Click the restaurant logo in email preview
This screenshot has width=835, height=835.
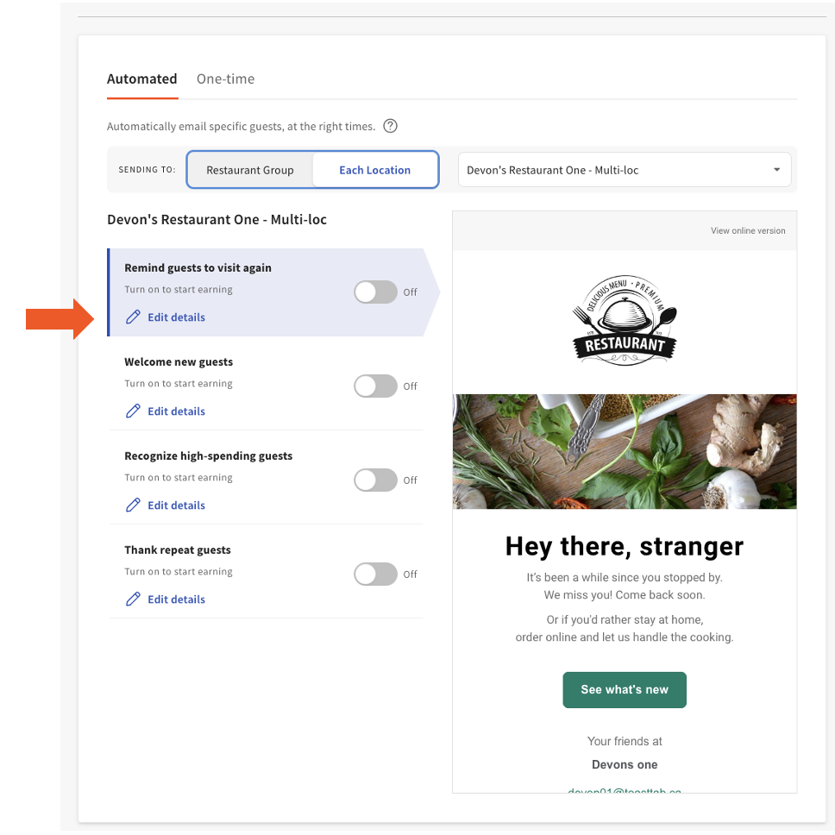click(625, 321)
